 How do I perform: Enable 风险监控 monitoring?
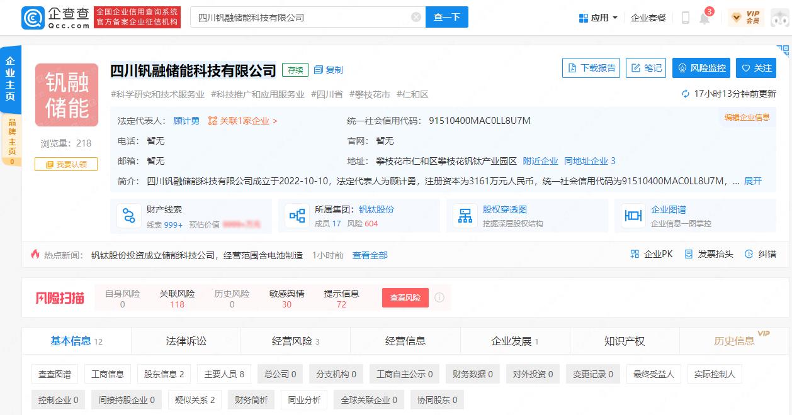click(701, 68)
